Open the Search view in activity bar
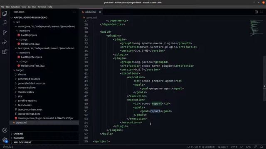Image resolution: width=266 pixels, height=149 pixels. pyautogui.click(x=5, y=22)
